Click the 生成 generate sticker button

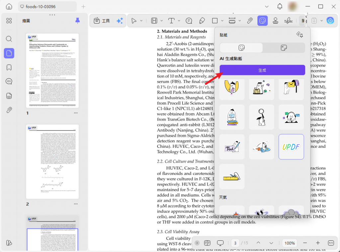tap(262, 70)
